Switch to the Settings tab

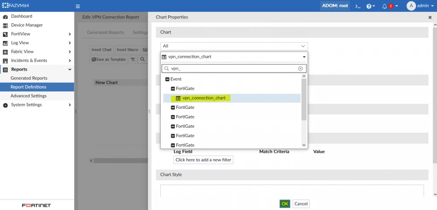point(140,33)
